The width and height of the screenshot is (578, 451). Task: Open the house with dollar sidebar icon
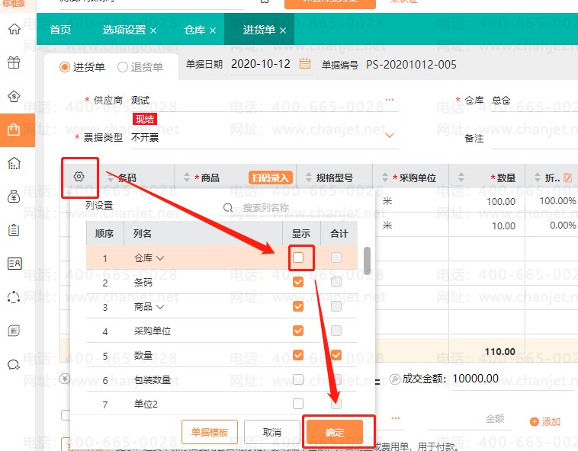[14, 96]
